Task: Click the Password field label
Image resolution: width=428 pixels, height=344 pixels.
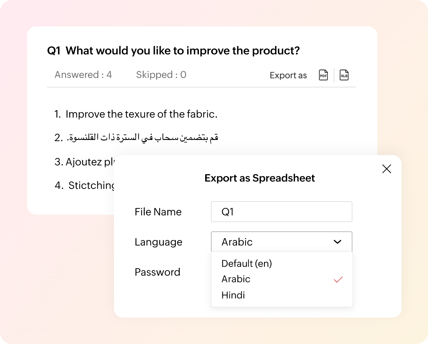Action: tap(157, 272)
